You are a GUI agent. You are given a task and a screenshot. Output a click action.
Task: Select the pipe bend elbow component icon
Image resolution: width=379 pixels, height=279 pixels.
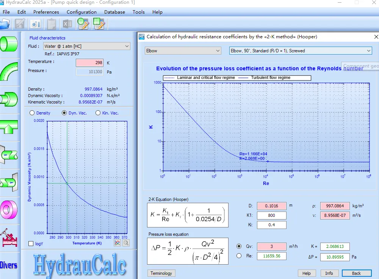[9, 71]
